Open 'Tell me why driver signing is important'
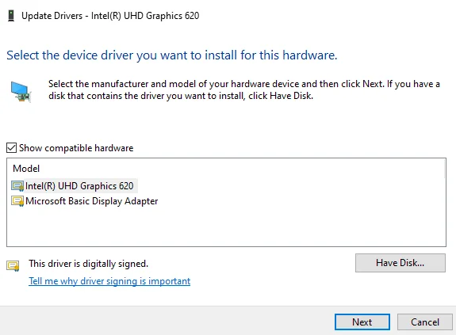This screenshot has height=335, width=456. point(109,281)
